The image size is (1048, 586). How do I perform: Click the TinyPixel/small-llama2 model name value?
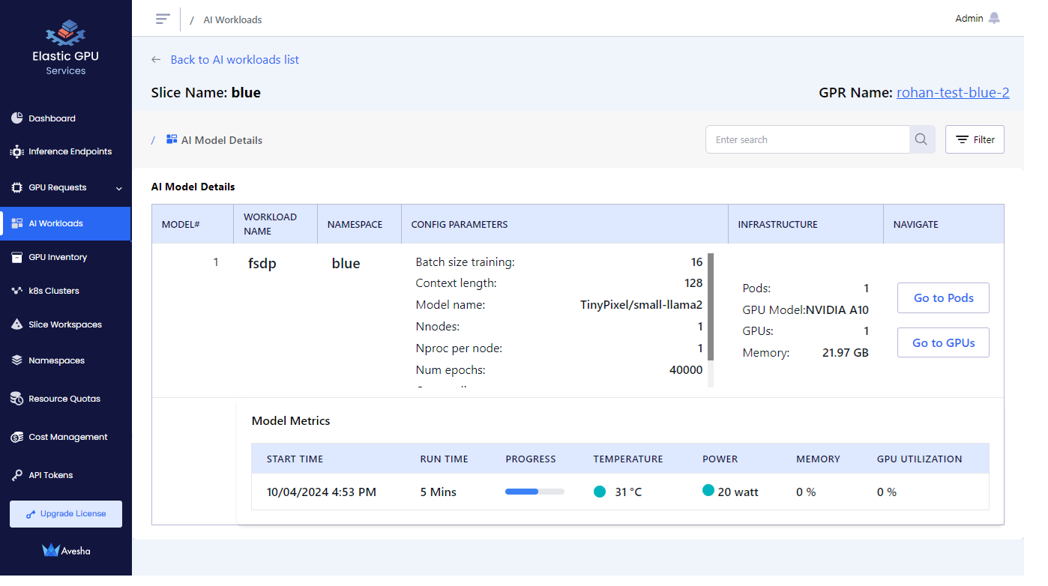[642, 305]
